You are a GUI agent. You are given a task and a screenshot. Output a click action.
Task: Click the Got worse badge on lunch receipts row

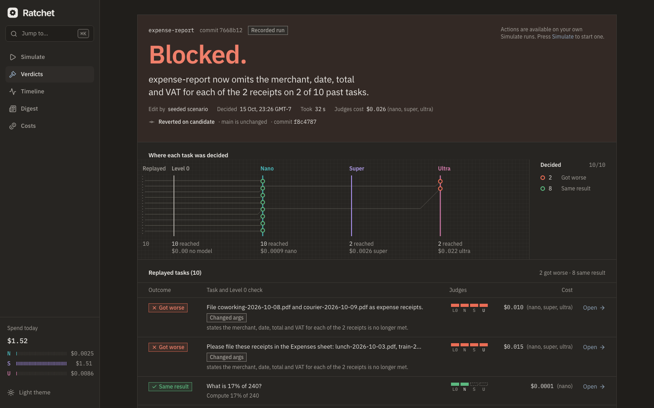click(x=168, y=347)
